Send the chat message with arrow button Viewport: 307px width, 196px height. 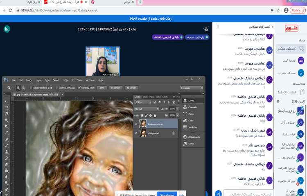(x=218, y=194)
